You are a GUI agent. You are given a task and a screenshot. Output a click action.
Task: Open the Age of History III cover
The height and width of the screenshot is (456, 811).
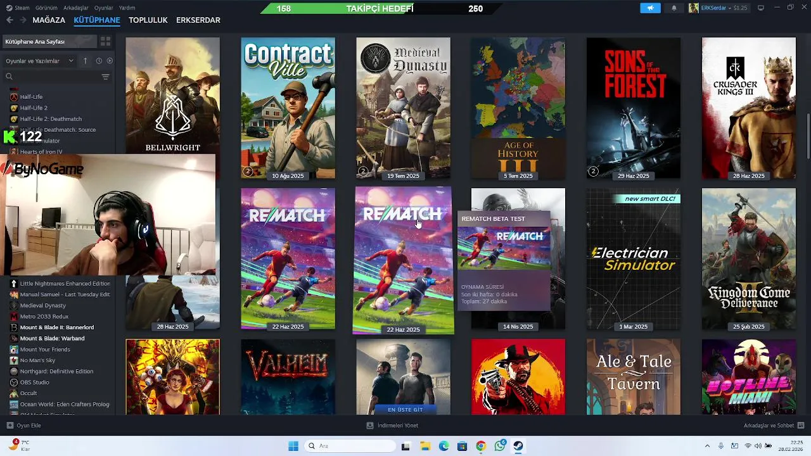point(518,108)
